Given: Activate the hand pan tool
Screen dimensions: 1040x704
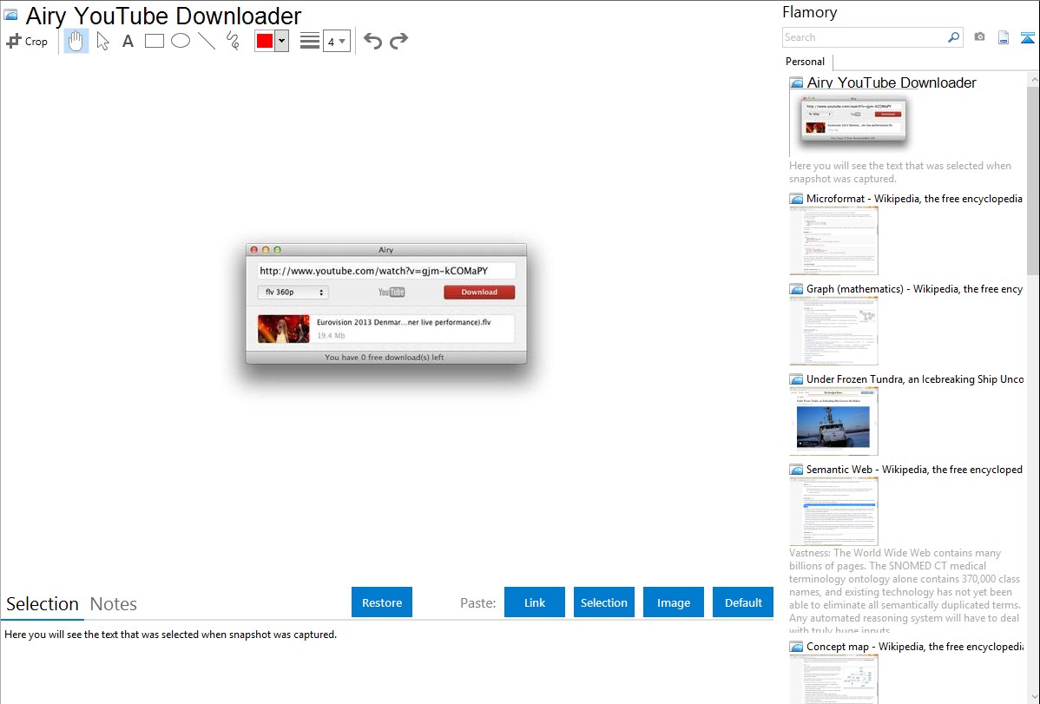Looking at the screenshot, I should coord(76,41).
